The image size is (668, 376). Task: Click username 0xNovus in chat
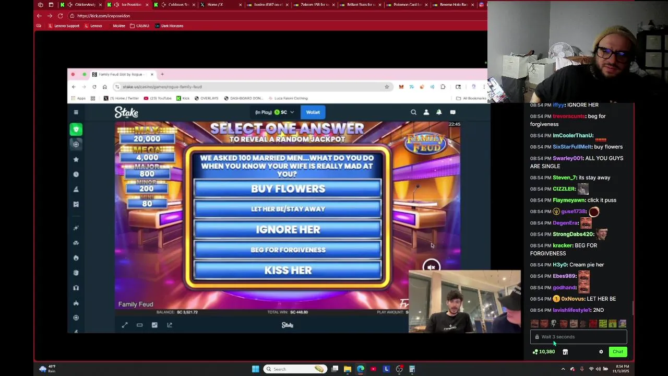(x=573, y=299)
